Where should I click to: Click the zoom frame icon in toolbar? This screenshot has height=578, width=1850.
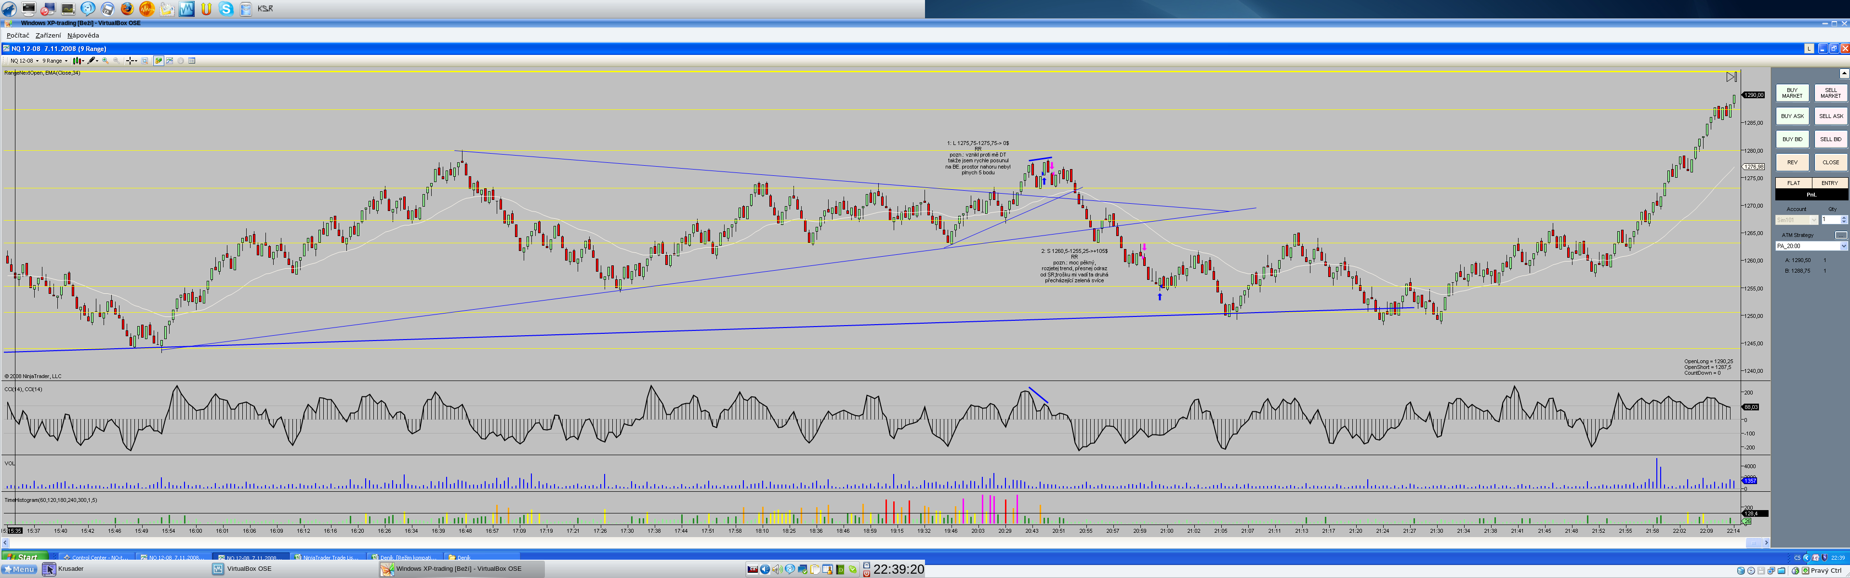click(x=145, y=61)
